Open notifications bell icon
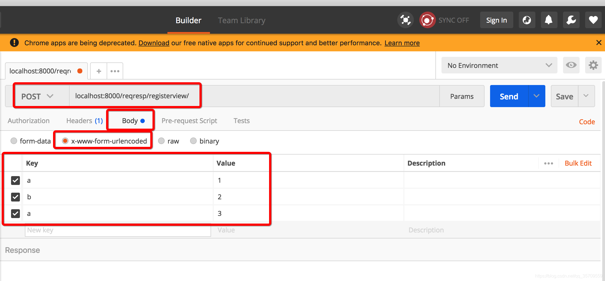 pos(549,20)
